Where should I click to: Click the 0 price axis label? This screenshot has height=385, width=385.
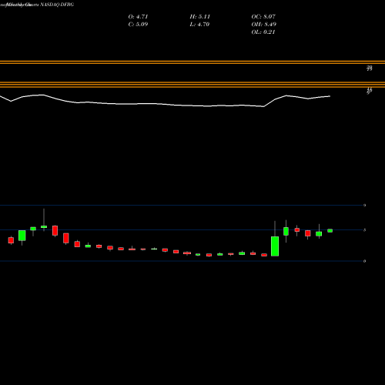tap(364, 261)
